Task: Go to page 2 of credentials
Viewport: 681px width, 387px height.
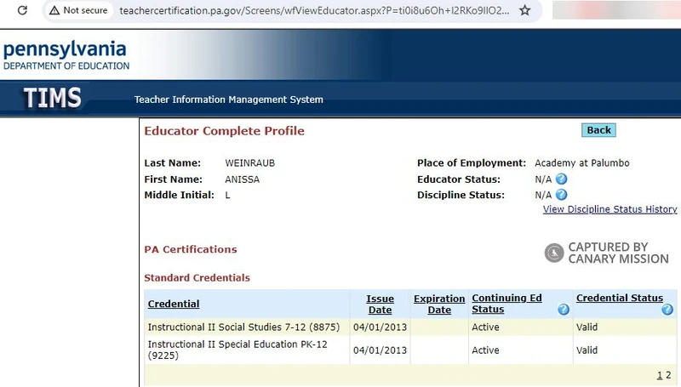Action: (x=668, y=375)
